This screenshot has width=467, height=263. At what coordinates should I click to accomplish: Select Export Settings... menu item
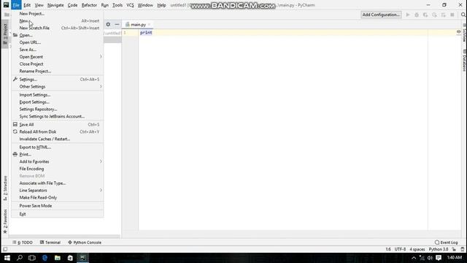(58, 102)
